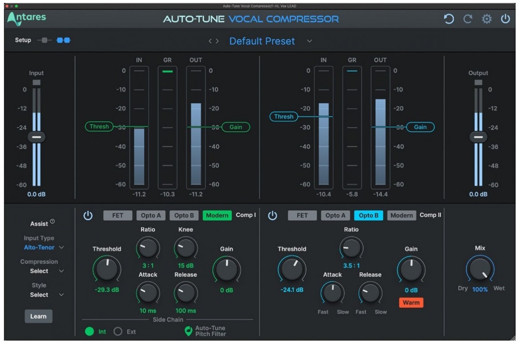This screenshot has width=520, height=344.
Task: Click Comp I Gain knob
Action: (227, 270)
